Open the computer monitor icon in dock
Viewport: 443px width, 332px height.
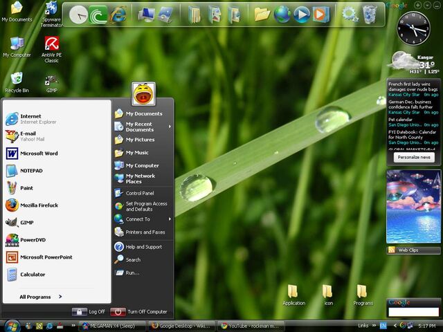coord(146,15)
